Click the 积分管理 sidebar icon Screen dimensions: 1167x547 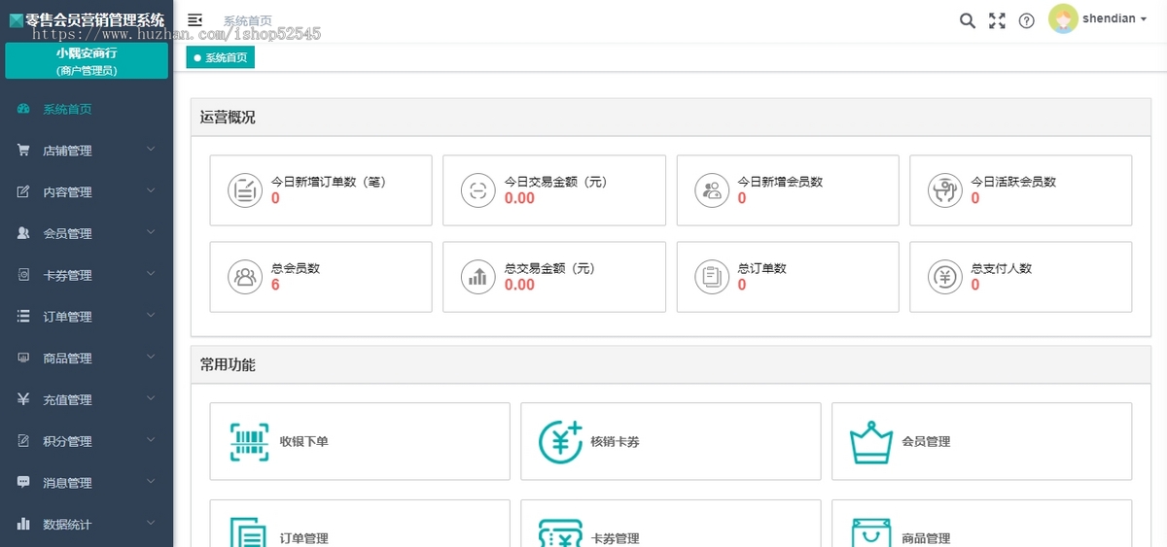tap(23, 441)
